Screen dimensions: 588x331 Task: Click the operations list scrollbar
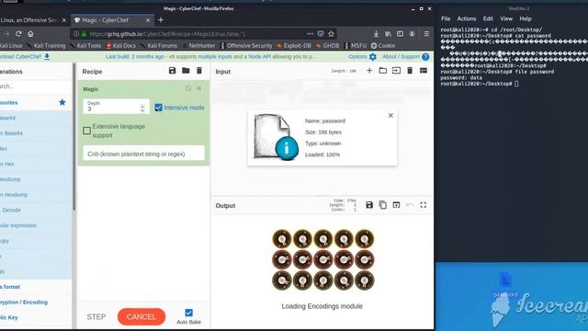click(73, 137)
